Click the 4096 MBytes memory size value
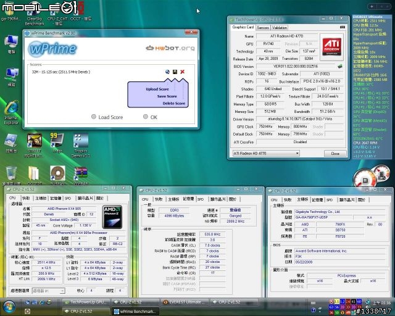Screen dimensions: 395x316 [174, 215]
